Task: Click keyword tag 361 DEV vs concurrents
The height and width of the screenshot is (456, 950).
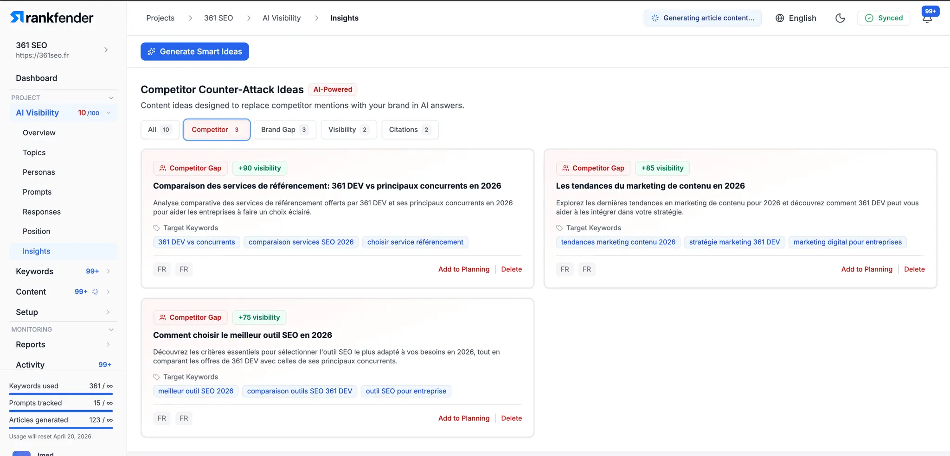Action: [197, 242]
